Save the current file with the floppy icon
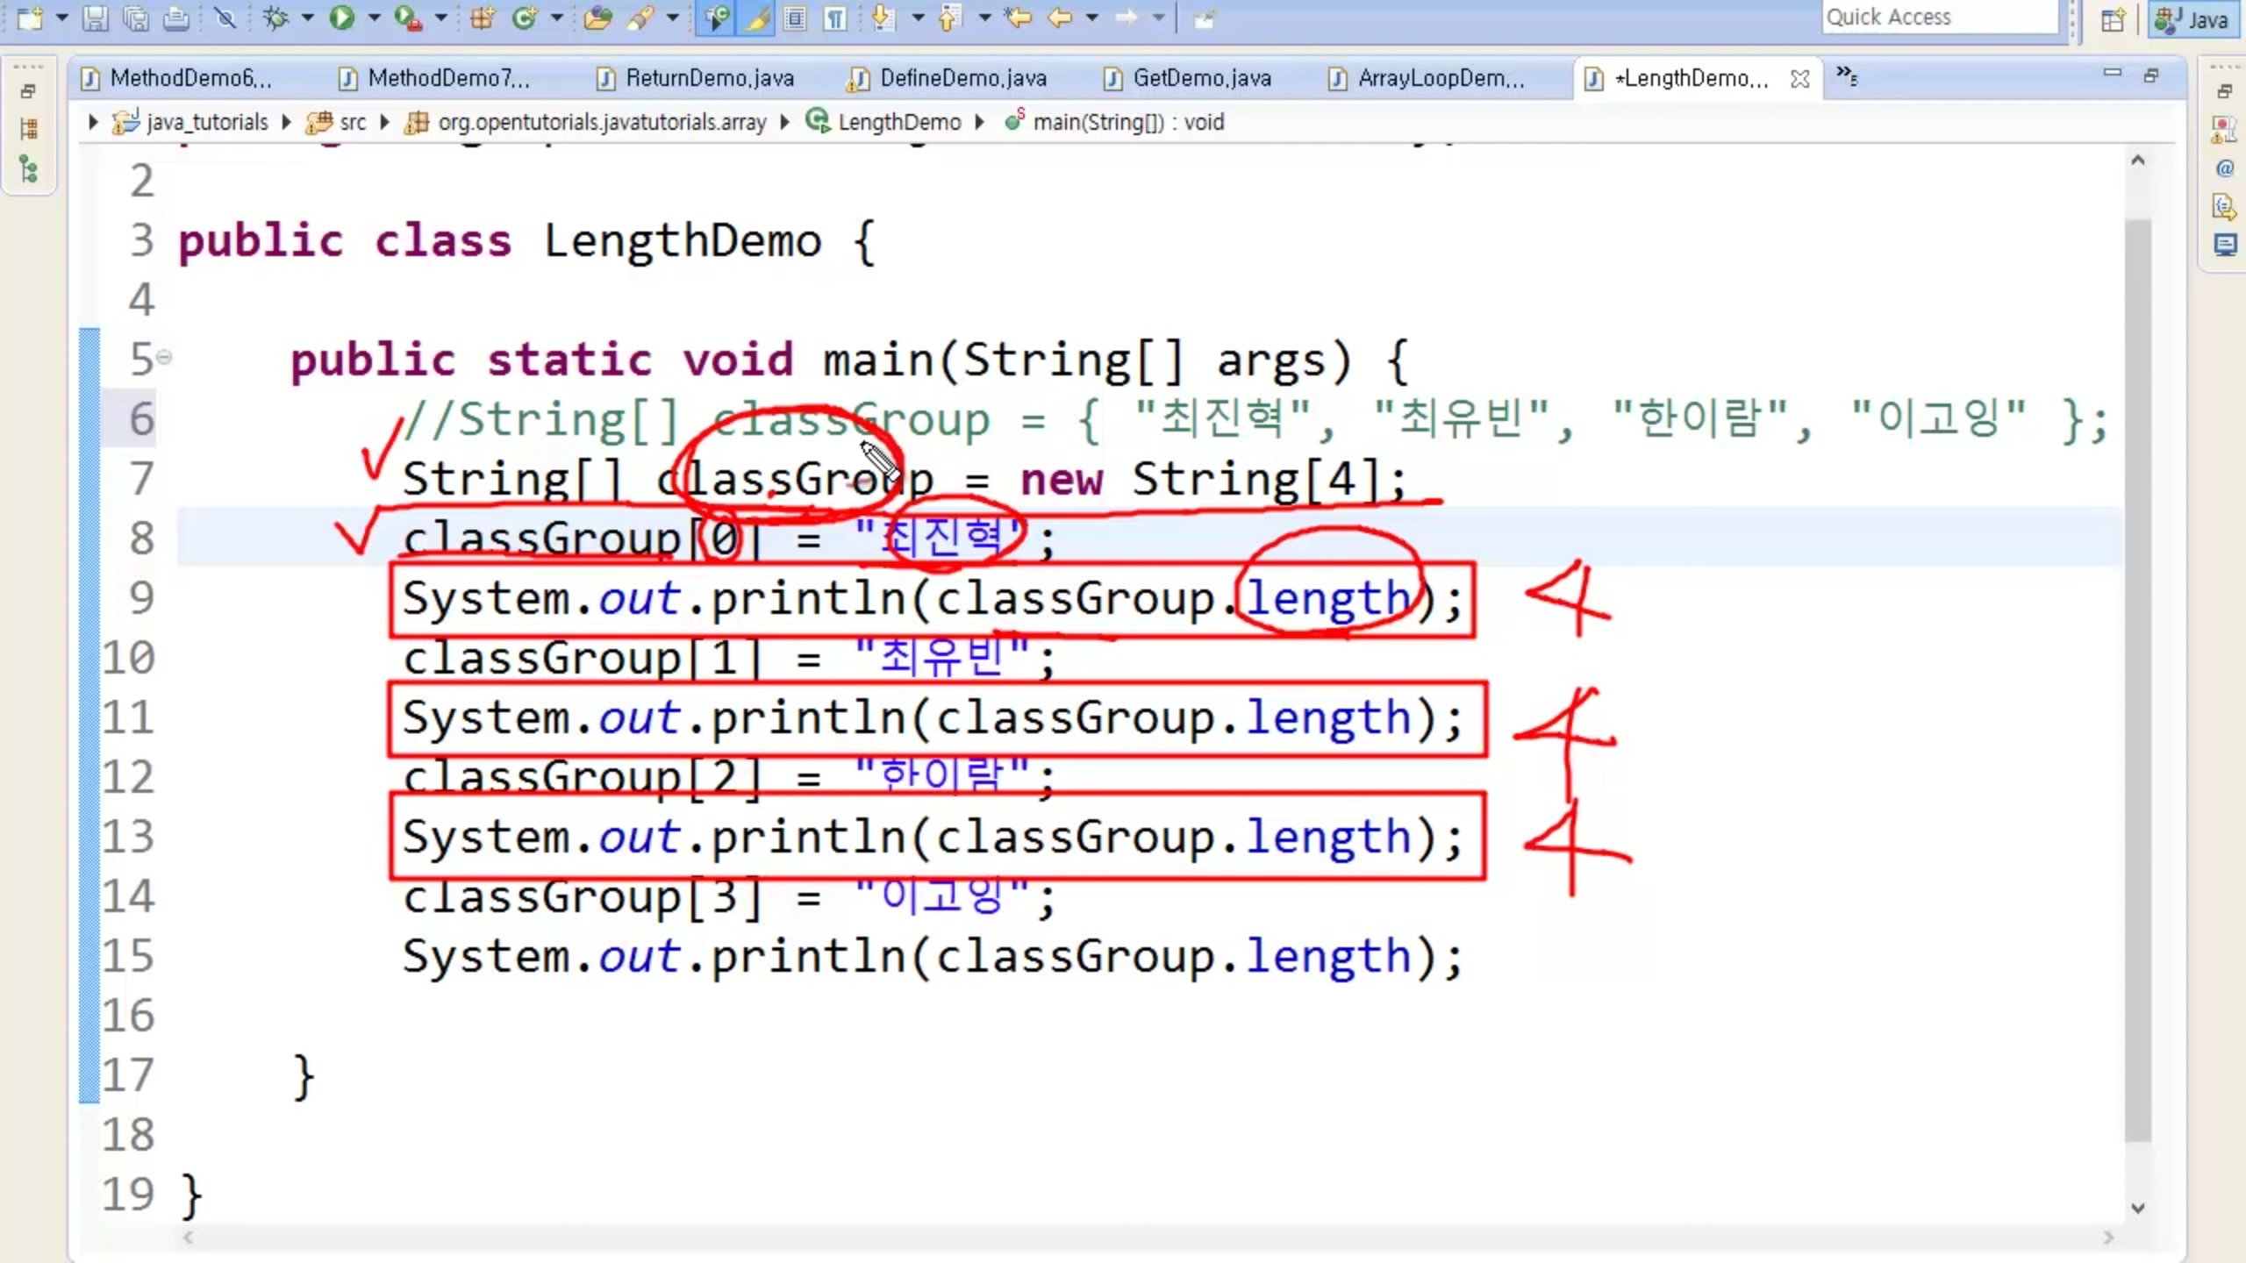Image resolution: width=2246 pixels, height=1263 pixels. point(95,18)
